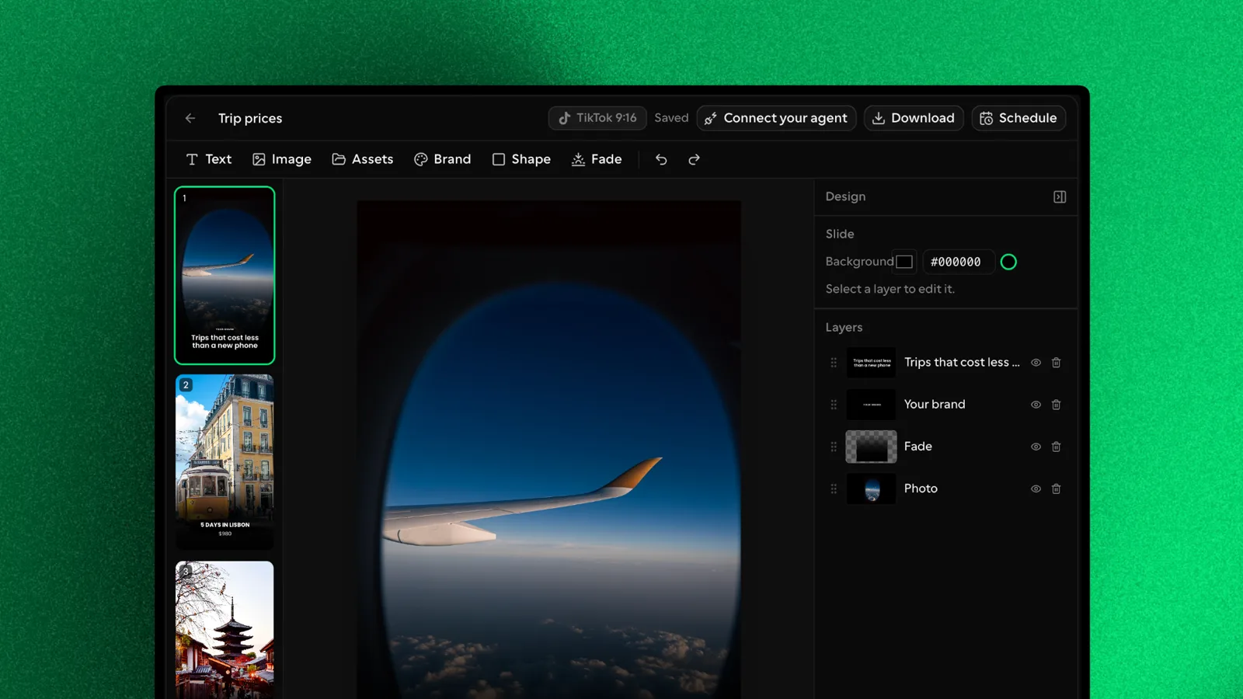
Task: Open the TikTok 9:16 format selector
Action: point(597,118)
